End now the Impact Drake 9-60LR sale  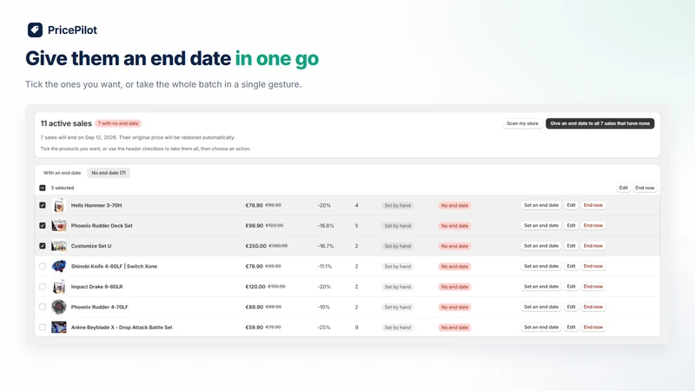pos(593,287)
